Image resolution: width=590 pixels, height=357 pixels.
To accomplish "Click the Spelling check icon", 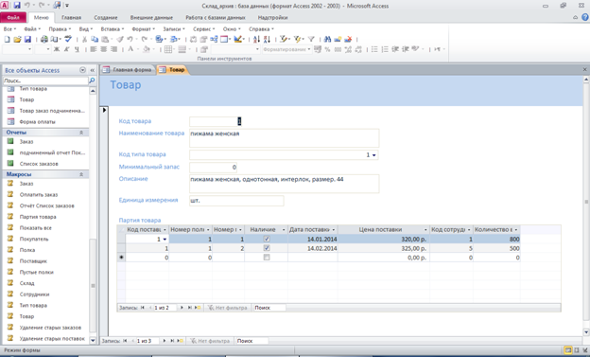I will pyautogui.click(x=68, y=39).
